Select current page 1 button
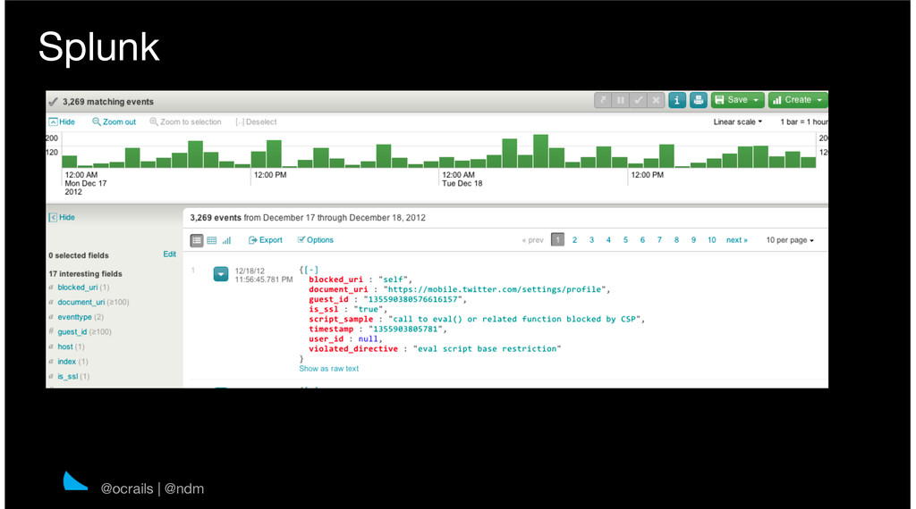 (558, 239)
